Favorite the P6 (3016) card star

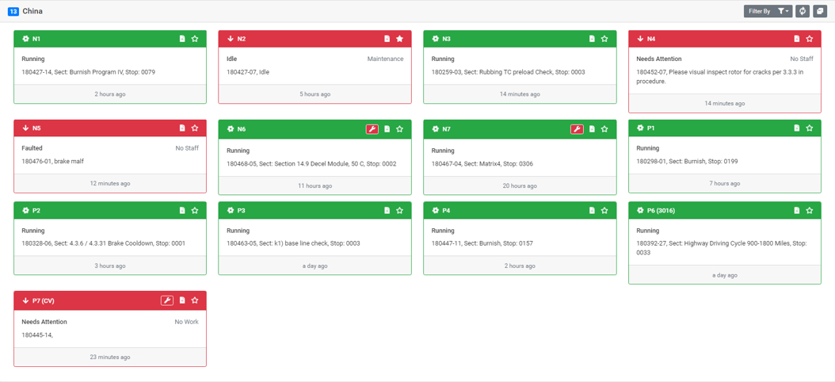[x=810, y=211]
